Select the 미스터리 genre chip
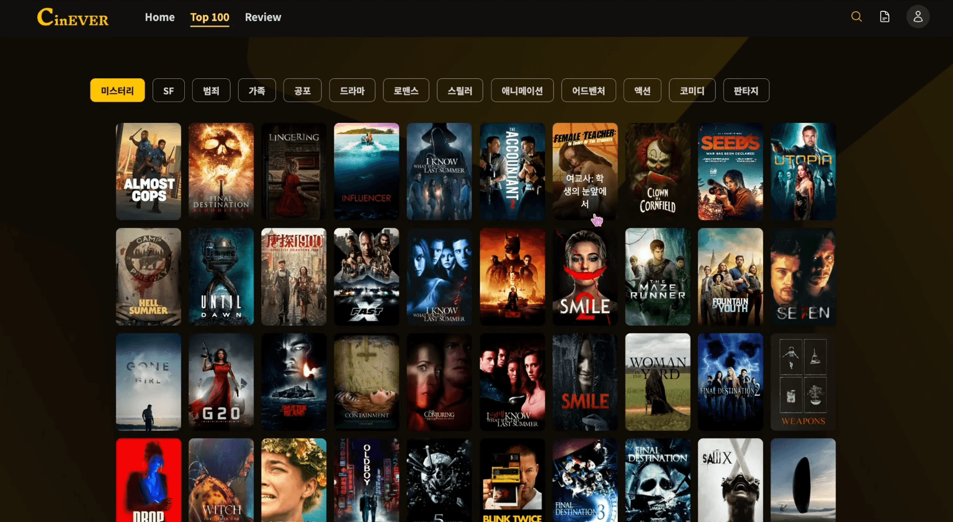Viewport: 953px width, 522px height. (x=117, y=90)
